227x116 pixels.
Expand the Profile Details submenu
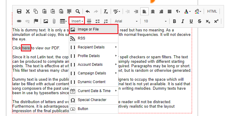click(x=94, y=56)
